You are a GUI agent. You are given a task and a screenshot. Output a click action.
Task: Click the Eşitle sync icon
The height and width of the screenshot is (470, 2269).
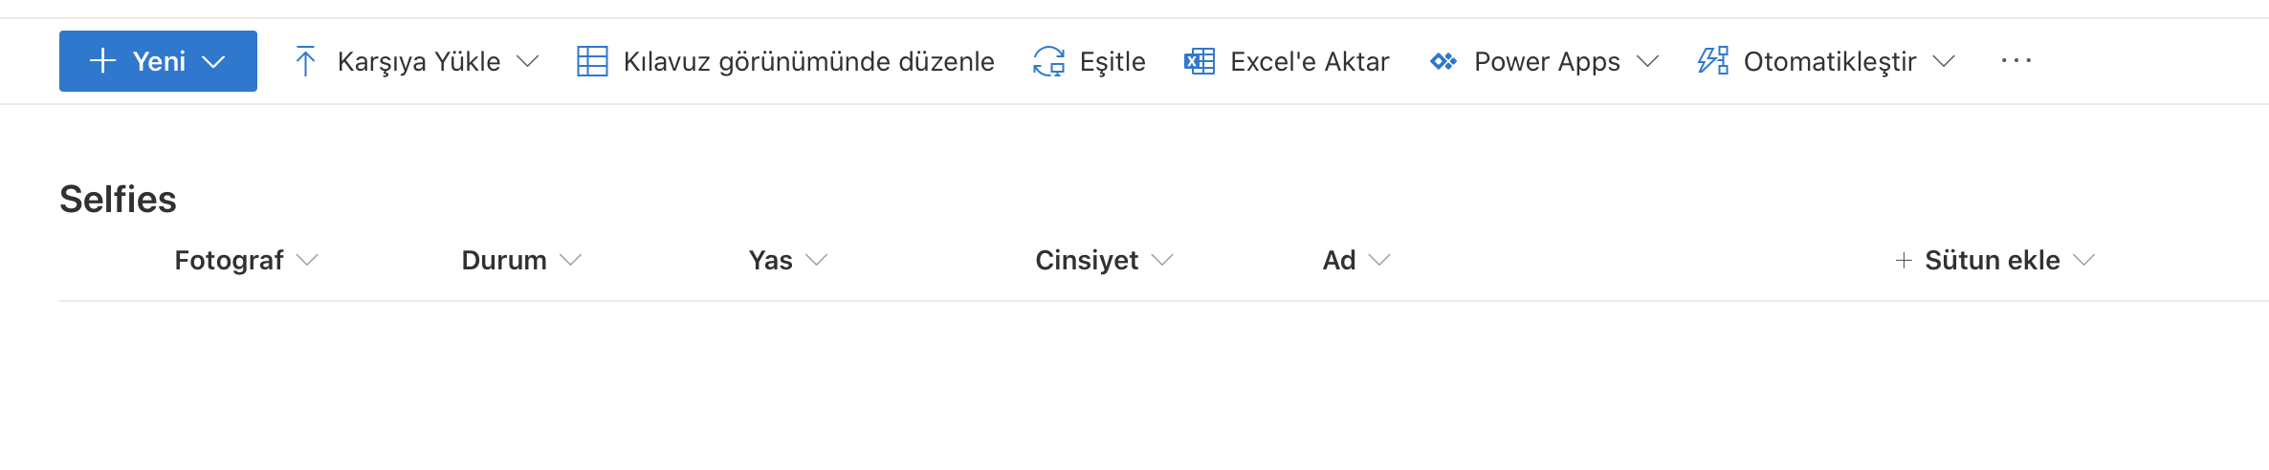(1049, 61)
